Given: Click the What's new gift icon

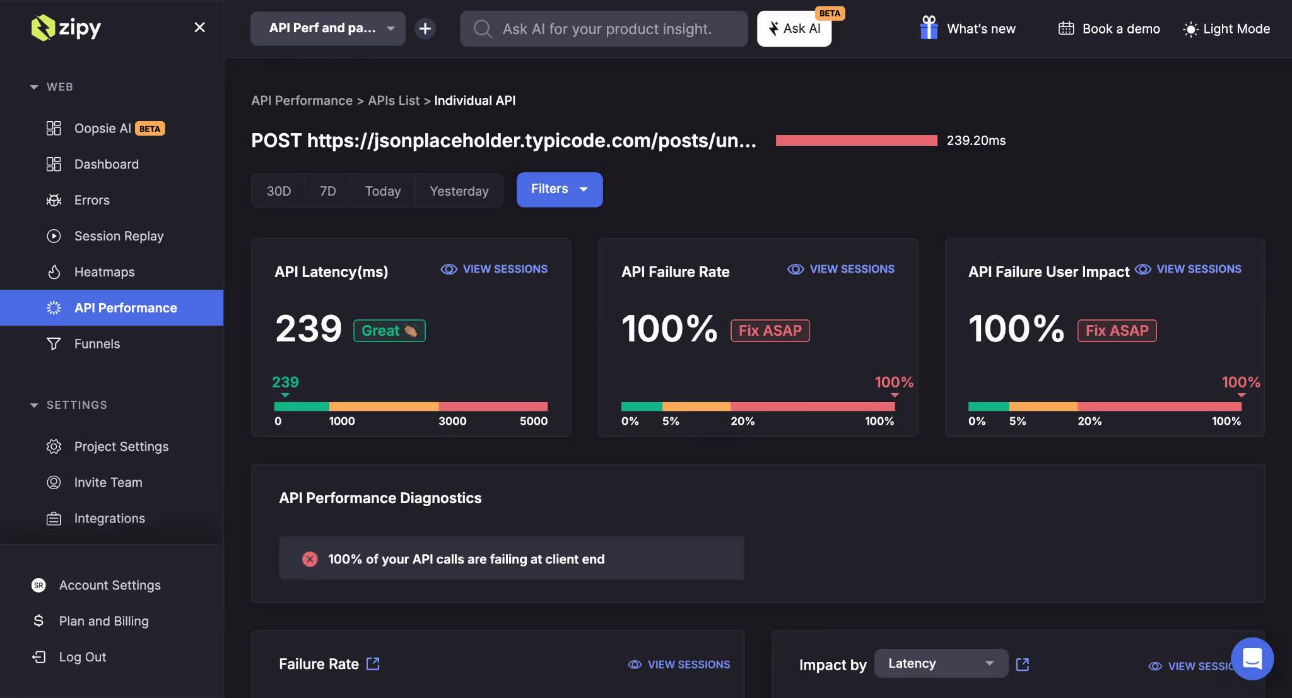Looking at the screenshot, I should [928, 28].
